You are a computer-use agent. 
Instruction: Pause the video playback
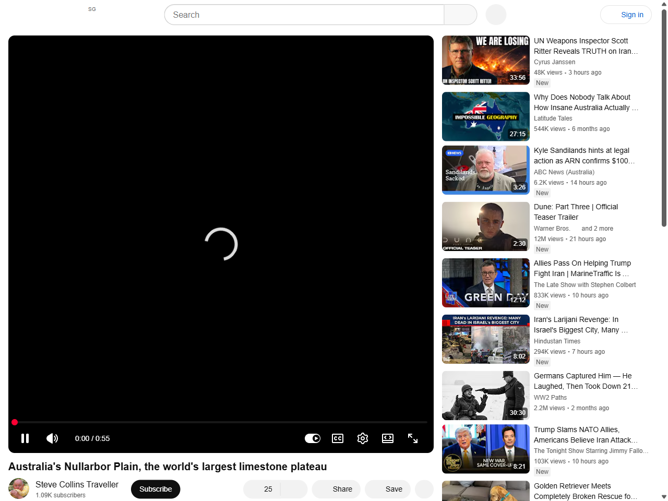click(x=25, y=438)
